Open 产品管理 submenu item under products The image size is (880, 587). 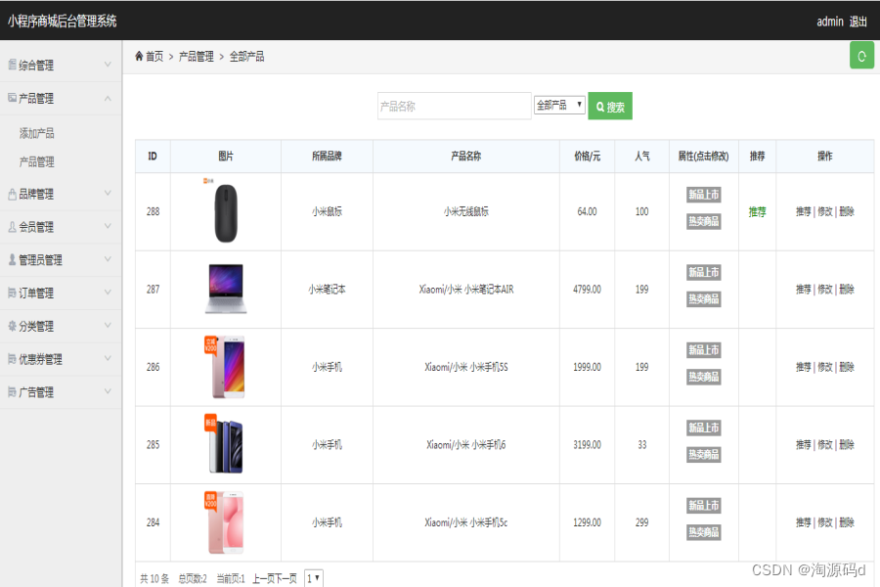(x=37, y=161)
